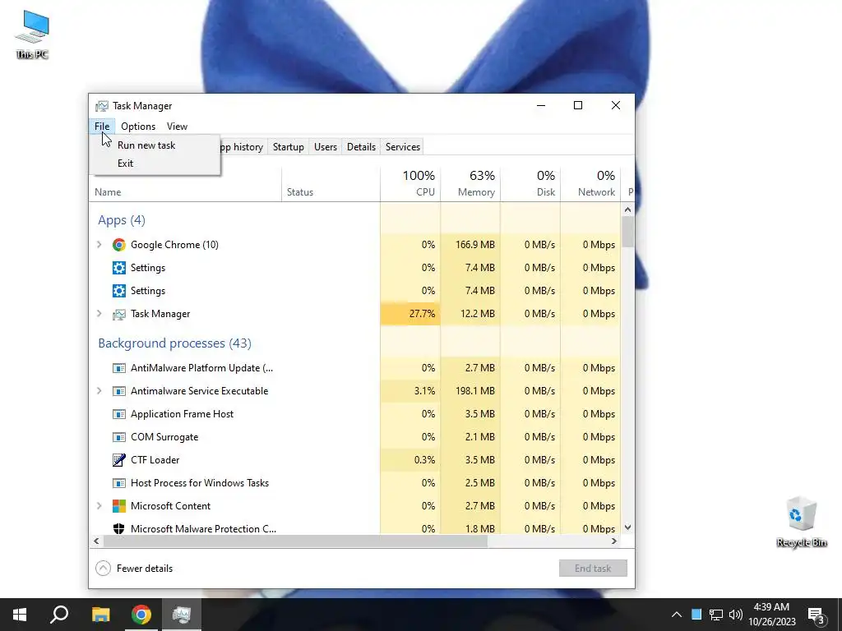
Task: Click the Microsoft Malware Protection shield icon
Action: 118,528
